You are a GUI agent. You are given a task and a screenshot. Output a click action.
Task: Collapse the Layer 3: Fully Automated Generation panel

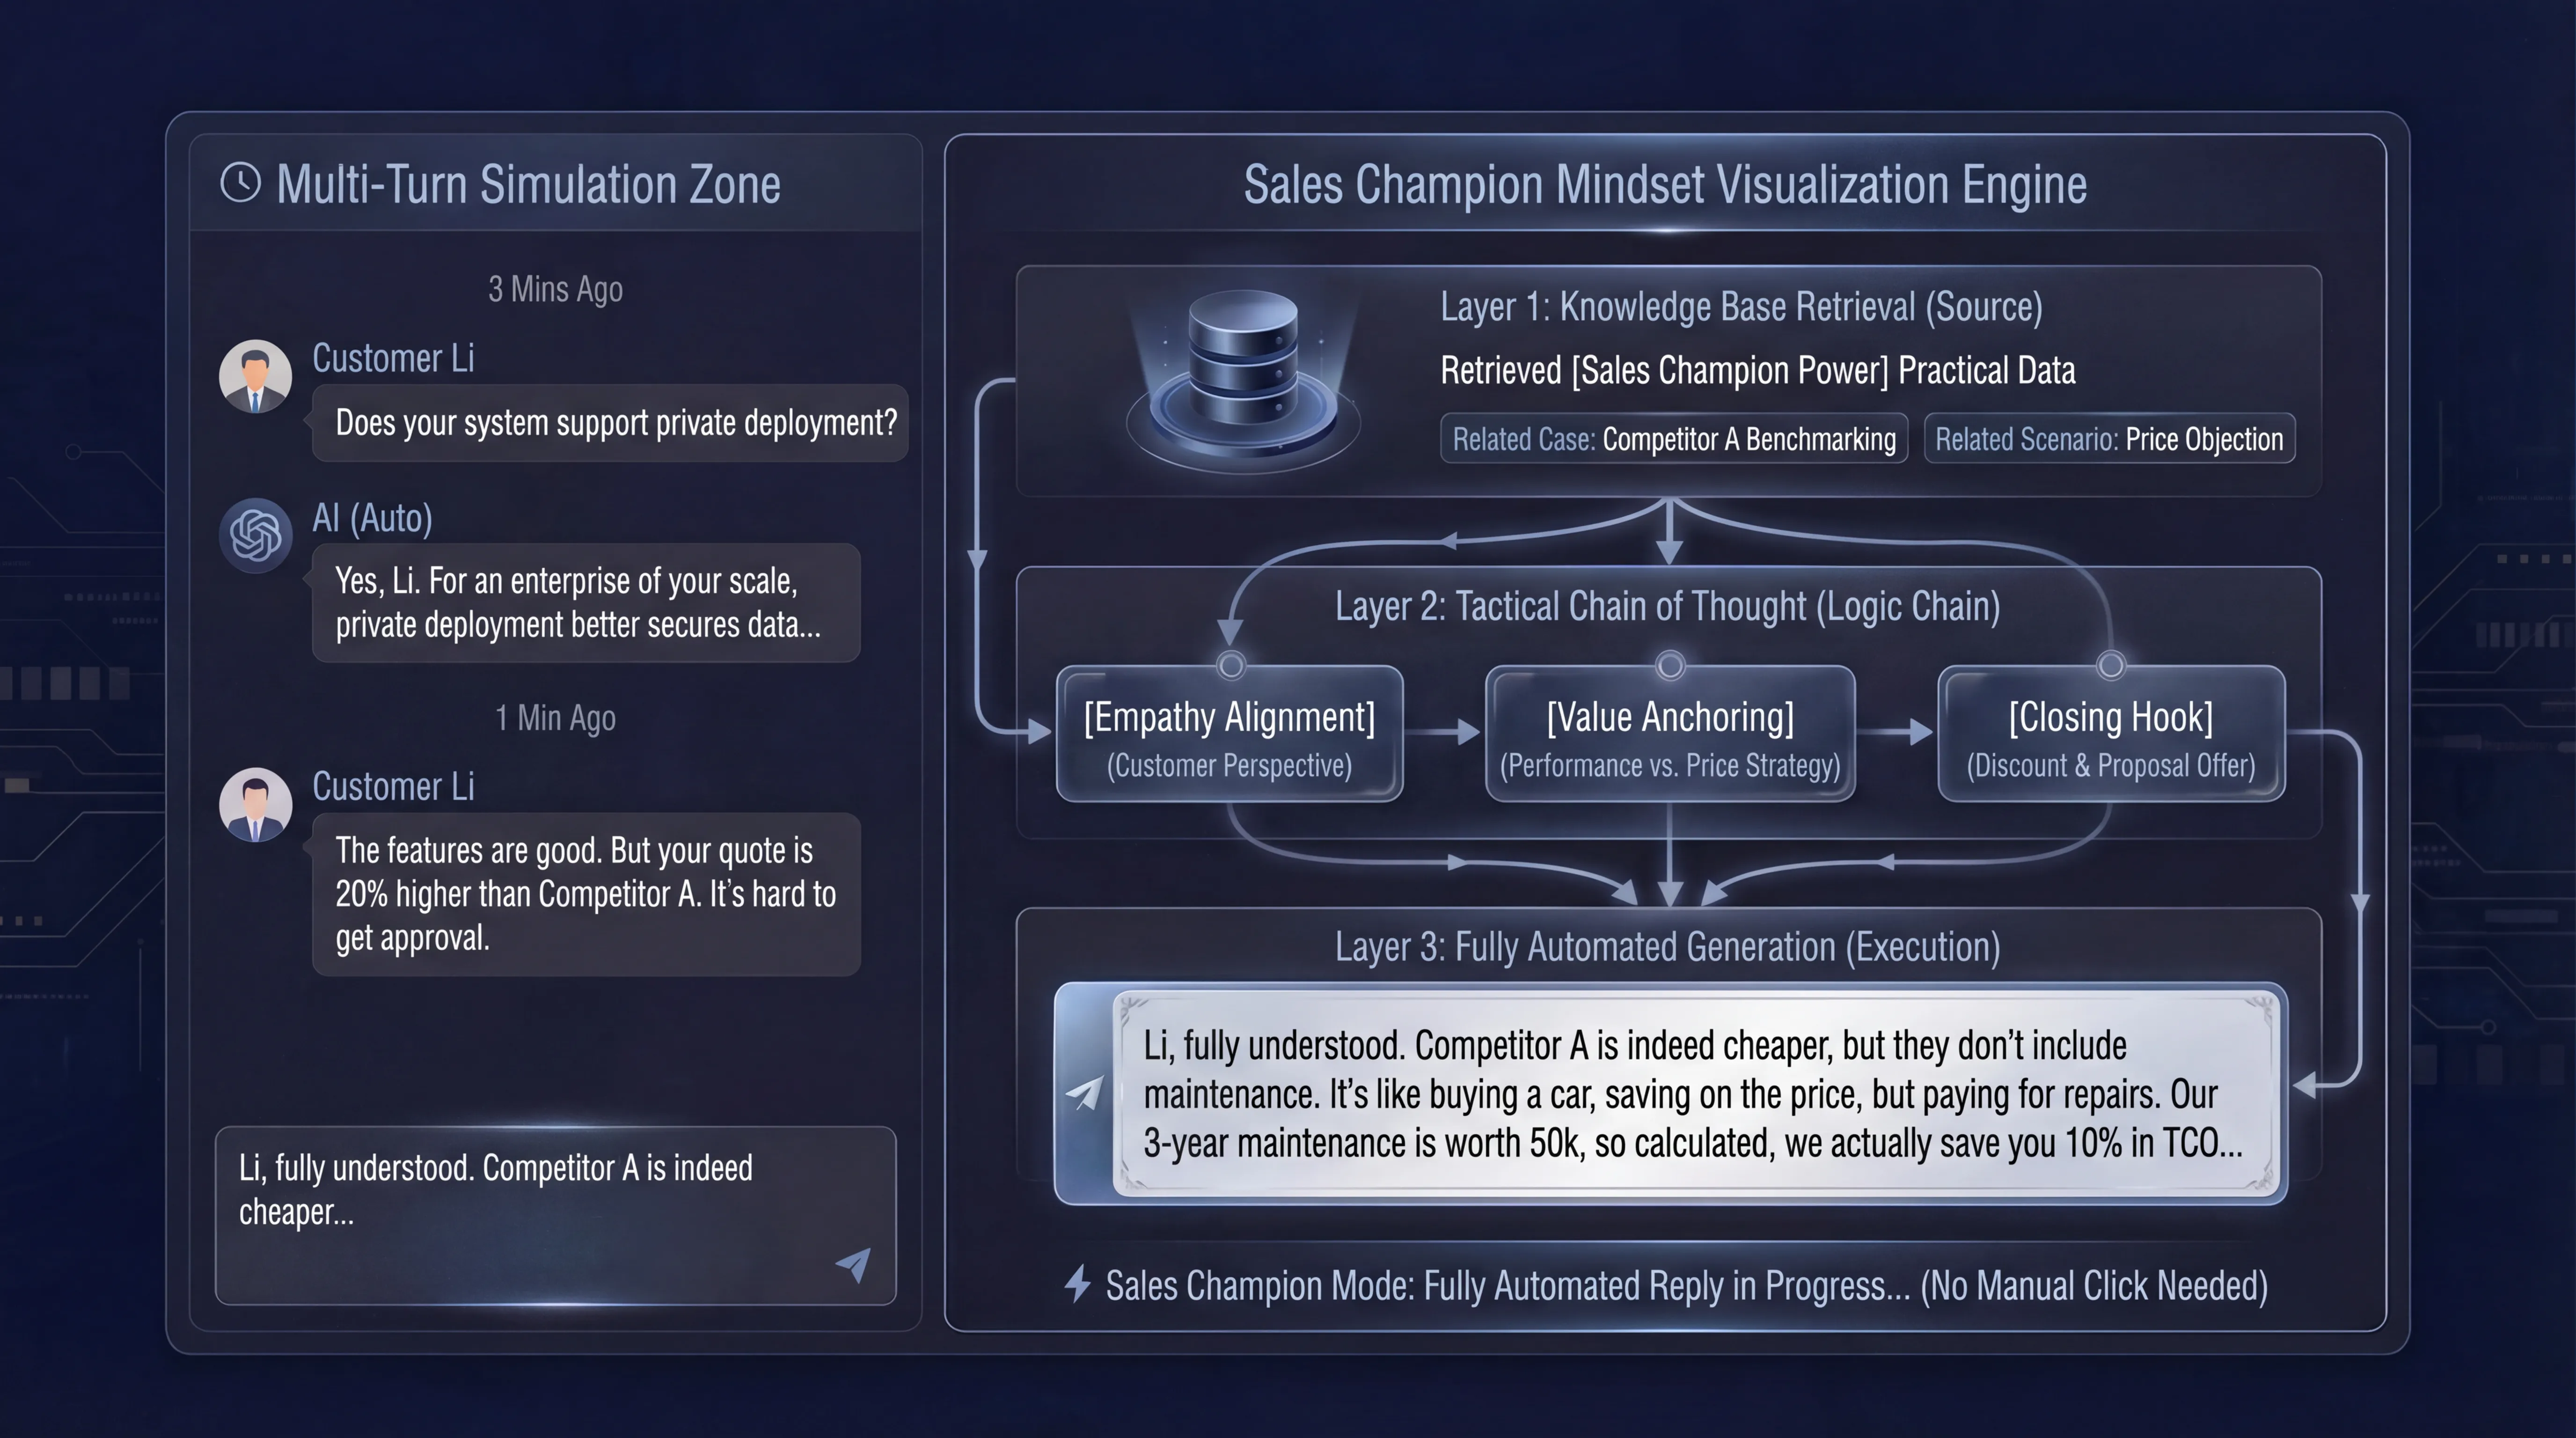click(1668, 946)
